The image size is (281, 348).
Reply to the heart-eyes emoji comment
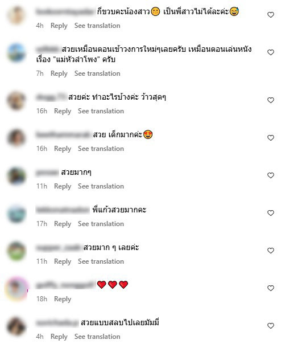63,149
